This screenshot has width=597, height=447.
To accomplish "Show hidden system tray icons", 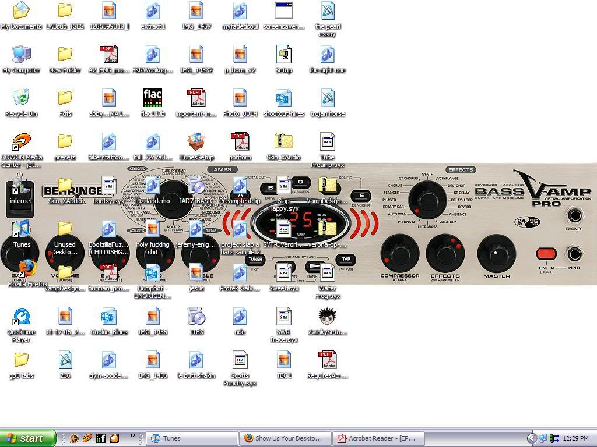I will pos(532,438).
